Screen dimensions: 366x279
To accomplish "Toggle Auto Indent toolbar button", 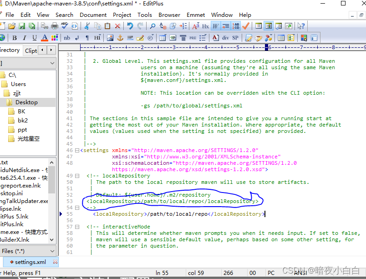I will click(x=225, y=26).
